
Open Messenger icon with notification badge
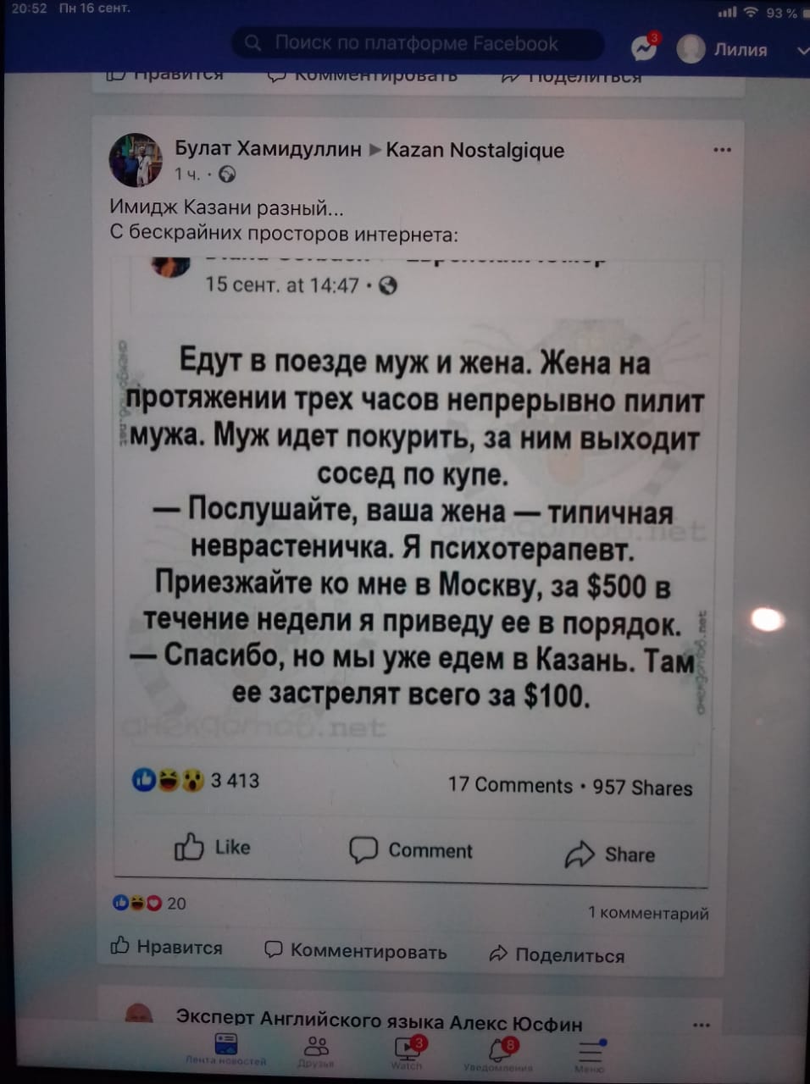[x=645, y=48]
